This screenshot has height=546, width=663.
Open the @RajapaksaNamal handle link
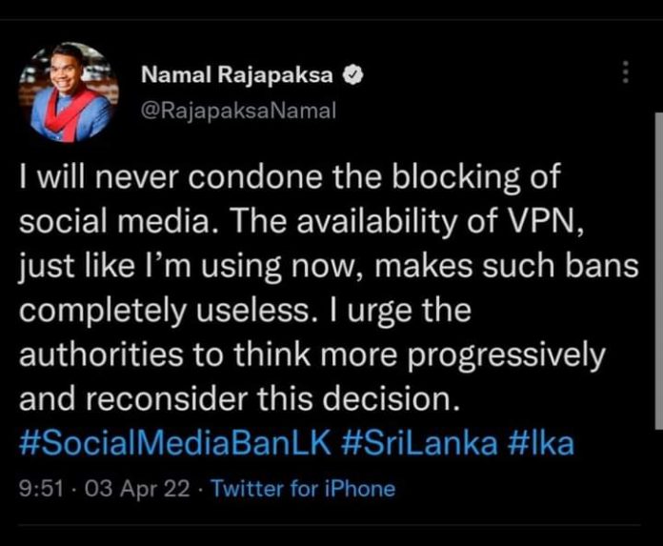click(238, 110)
